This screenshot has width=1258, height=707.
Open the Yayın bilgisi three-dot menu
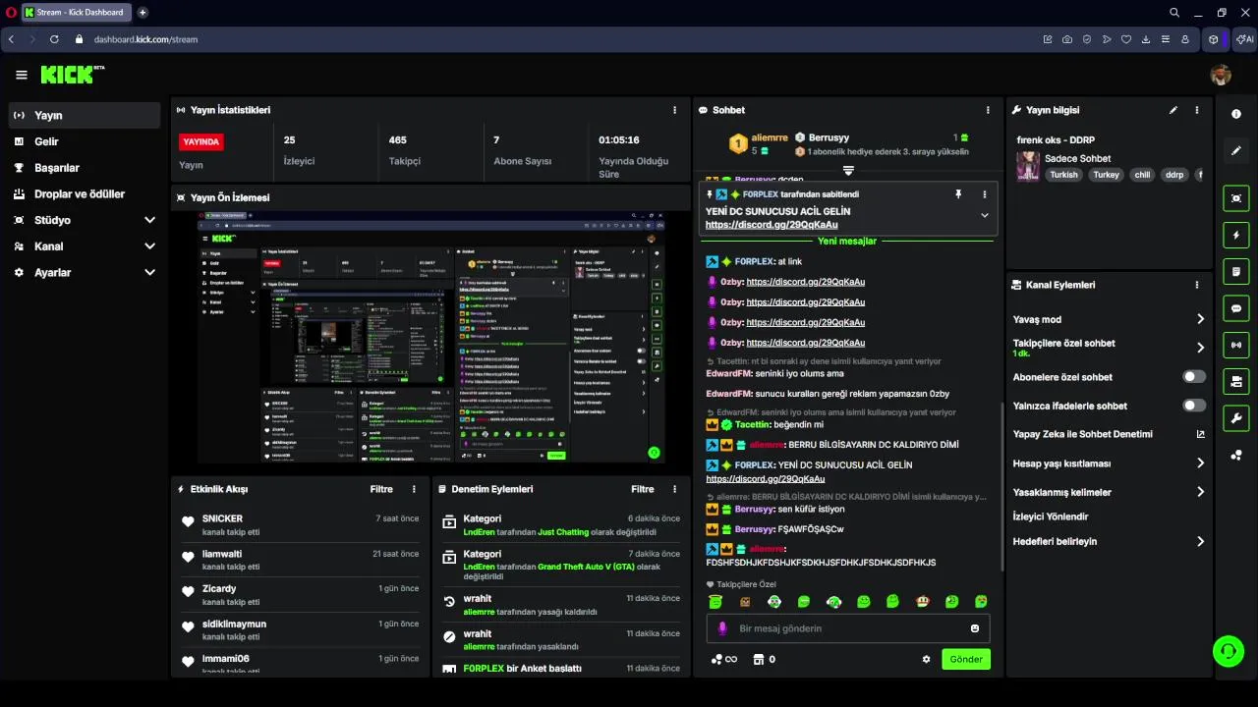pyautogui.click(x=1197, y=110)
